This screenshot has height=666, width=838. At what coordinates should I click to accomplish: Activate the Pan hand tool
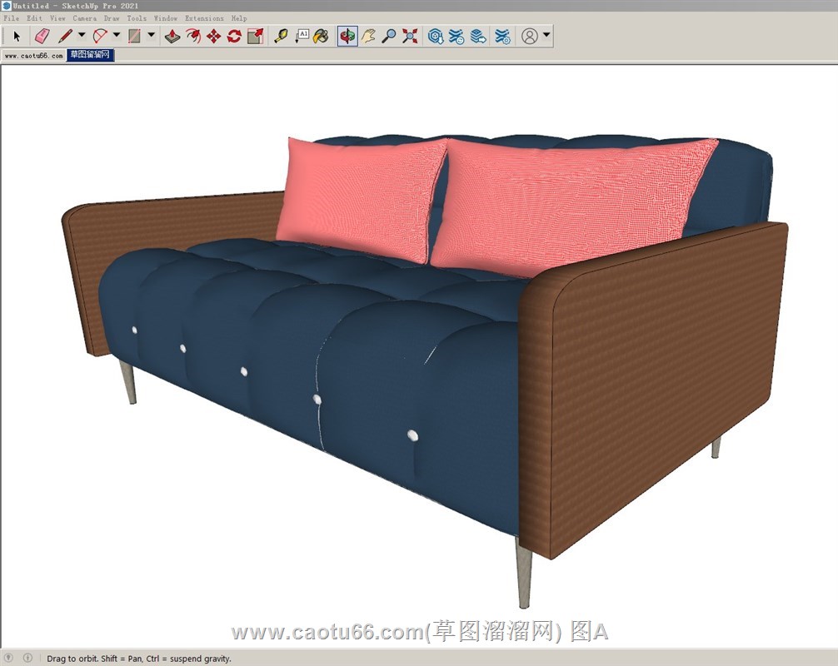pyautogui.click(x=368, y=36)
